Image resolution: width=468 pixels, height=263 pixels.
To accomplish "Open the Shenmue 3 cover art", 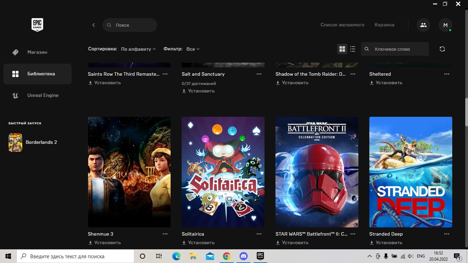I will coord(129,172).
